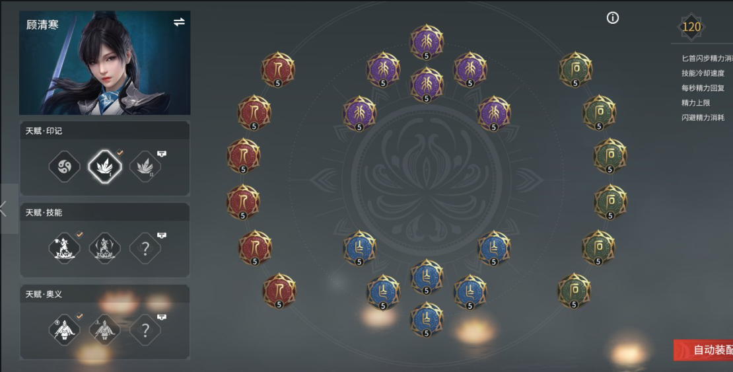The image size is (733, 372).
Task: Open the 天赋·奥义 section header
Action: point(105,294)
